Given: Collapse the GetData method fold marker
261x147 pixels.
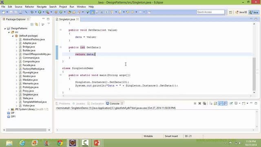Looking at the screenshot, I should [x=61, y=47].
